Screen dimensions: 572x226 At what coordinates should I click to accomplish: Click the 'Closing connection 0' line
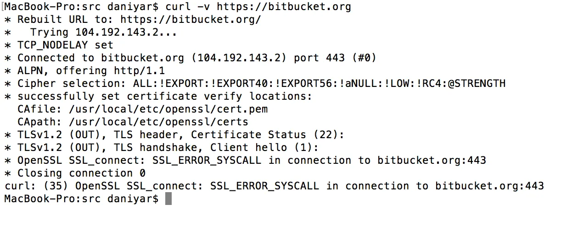click(81, 173)
